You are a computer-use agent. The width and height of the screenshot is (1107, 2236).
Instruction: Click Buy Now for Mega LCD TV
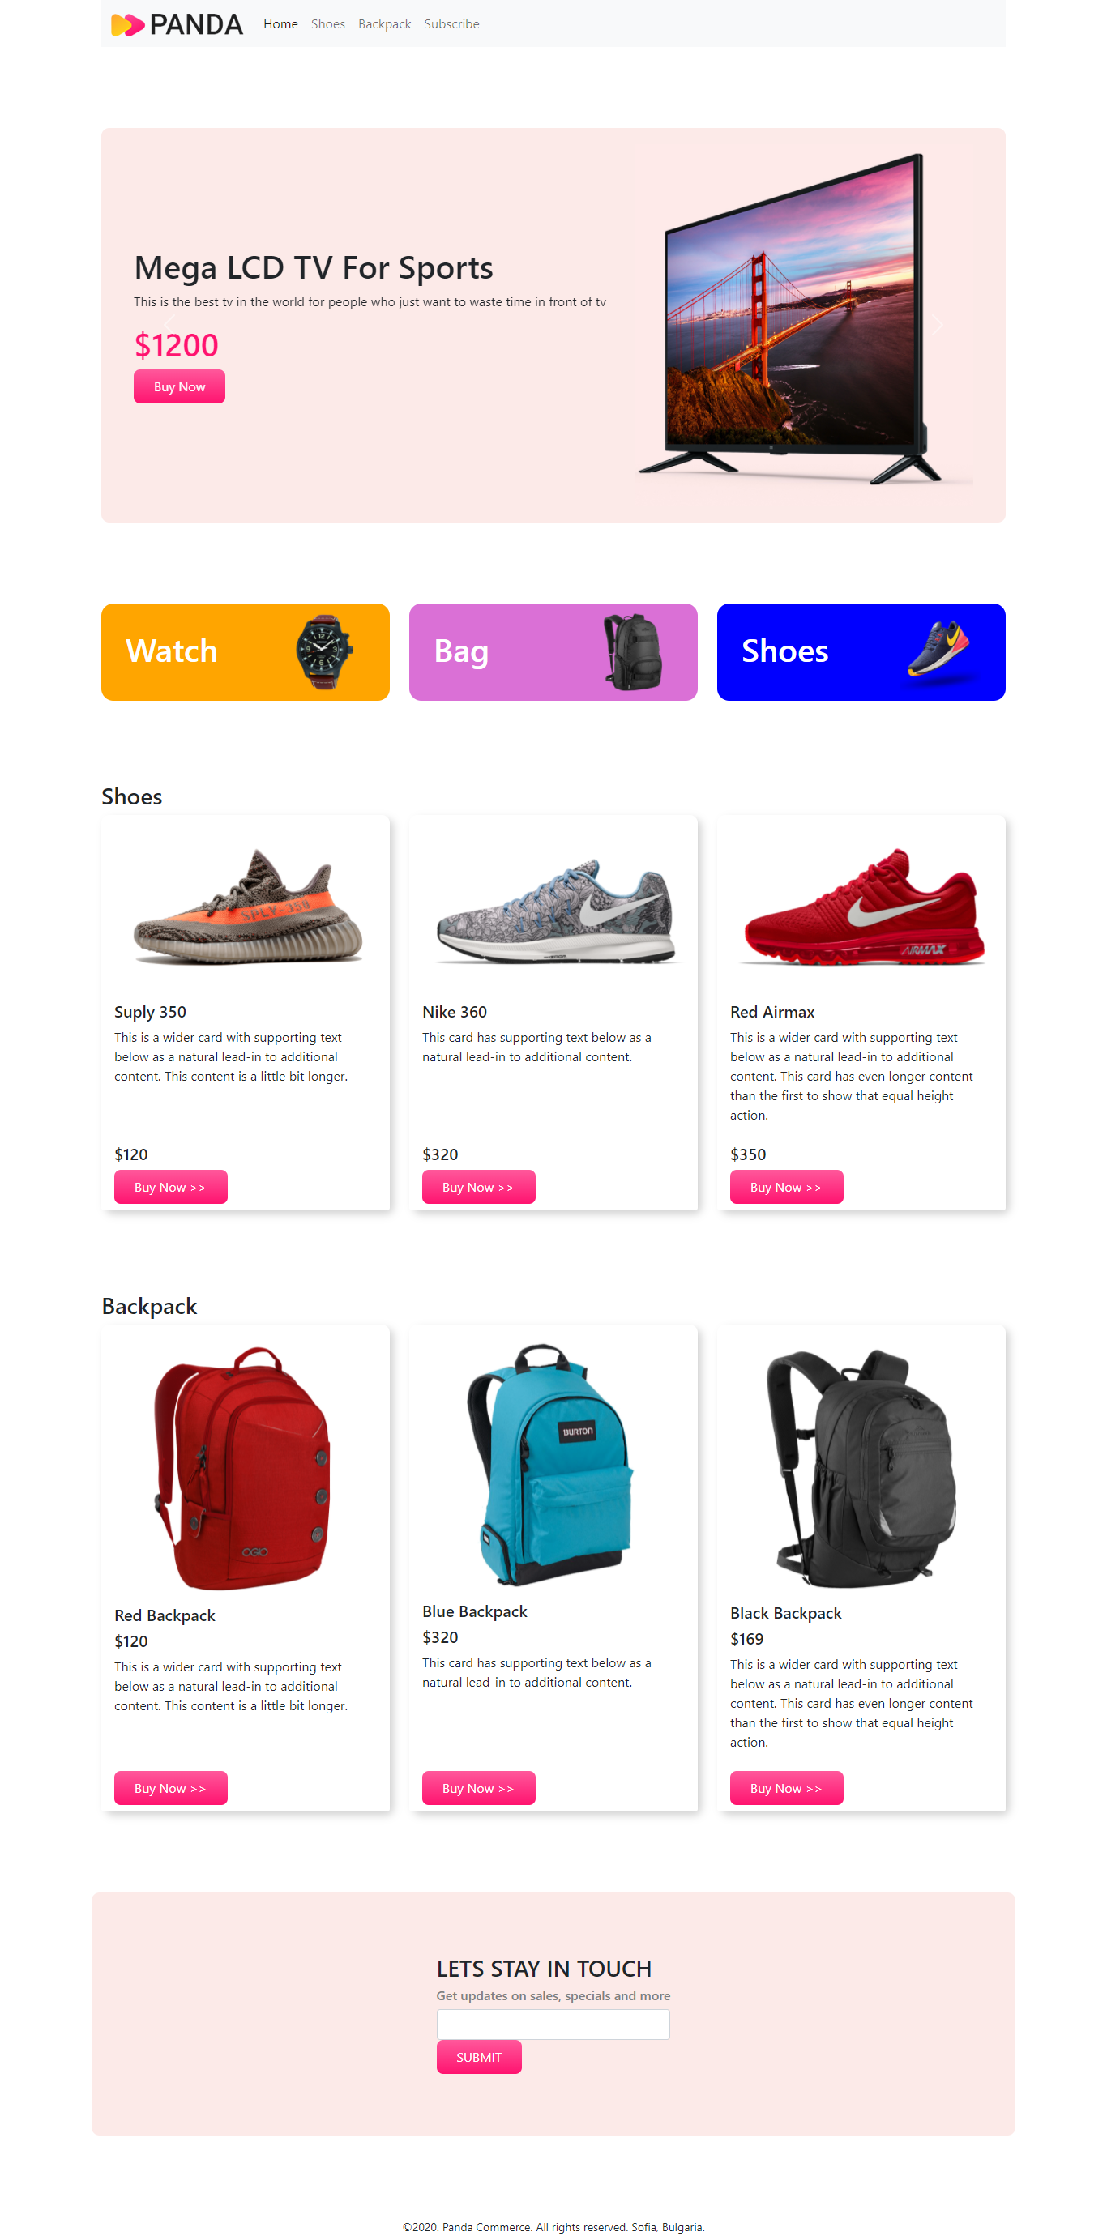click(180, 387)
